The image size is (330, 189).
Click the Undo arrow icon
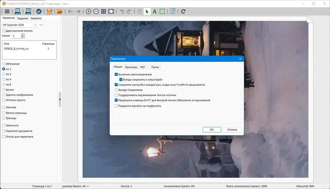tap(122, 12)
